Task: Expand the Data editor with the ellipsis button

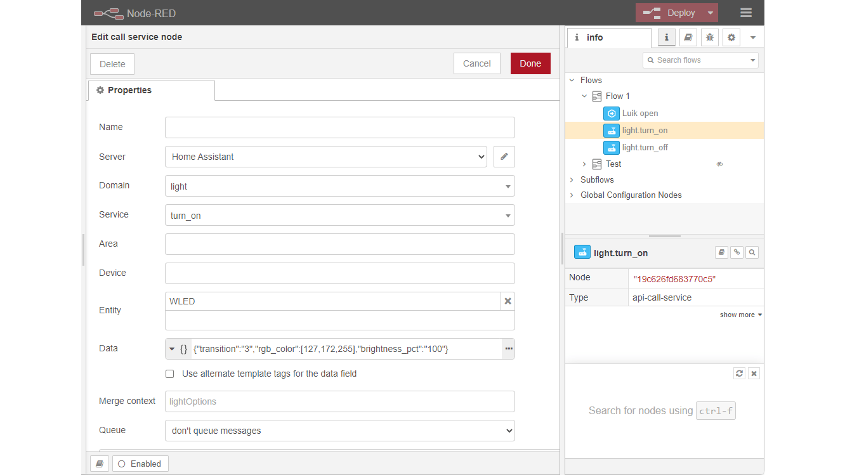Action: [508, 349]
